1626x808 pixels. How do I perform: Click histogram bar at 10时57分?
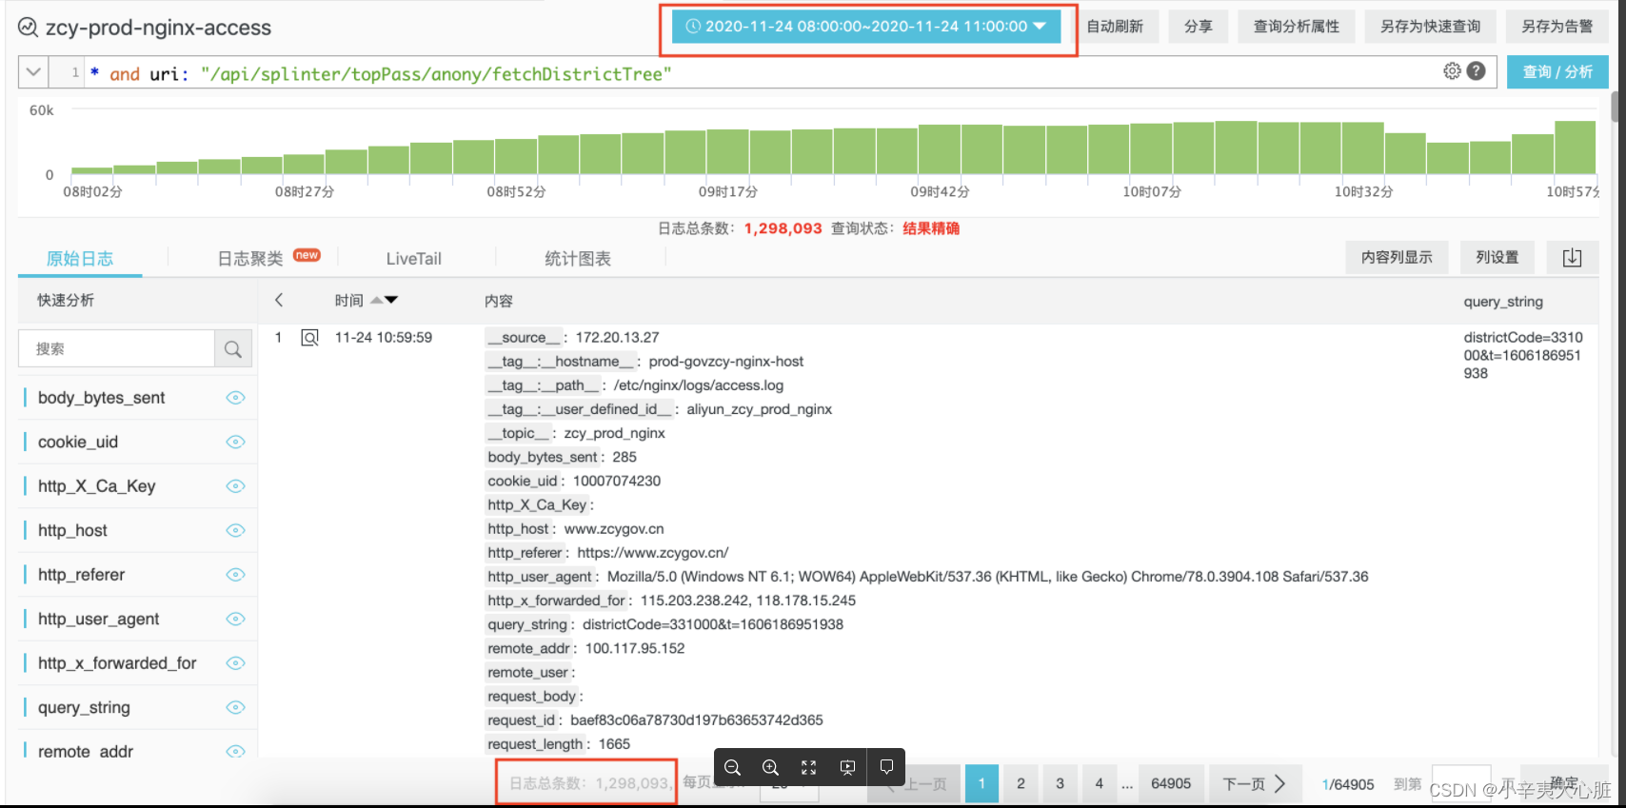point(1575,148)
